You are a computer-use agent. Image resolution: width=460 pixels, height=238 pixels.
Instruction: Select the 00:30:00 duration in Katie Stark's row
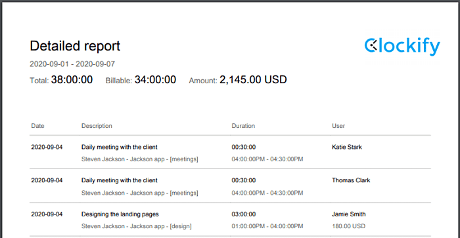(244, 147)
